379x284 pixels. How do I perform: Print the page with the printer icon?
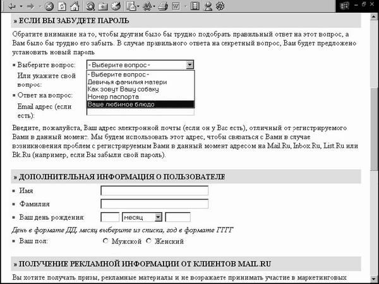[163, 6]
